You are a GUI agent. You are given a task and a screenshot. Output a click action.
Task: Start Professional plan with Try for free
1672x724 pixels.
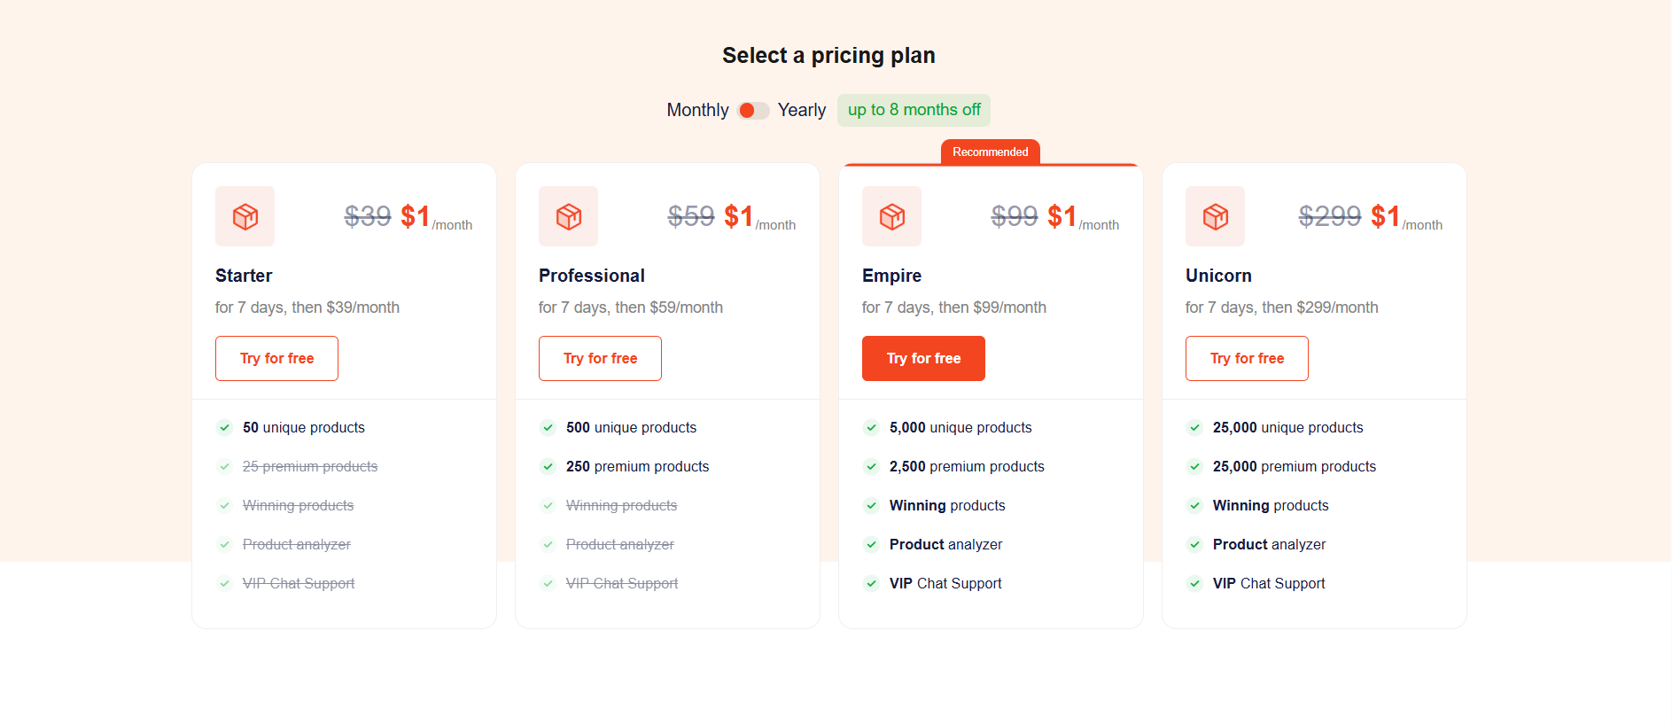point(600,358)
